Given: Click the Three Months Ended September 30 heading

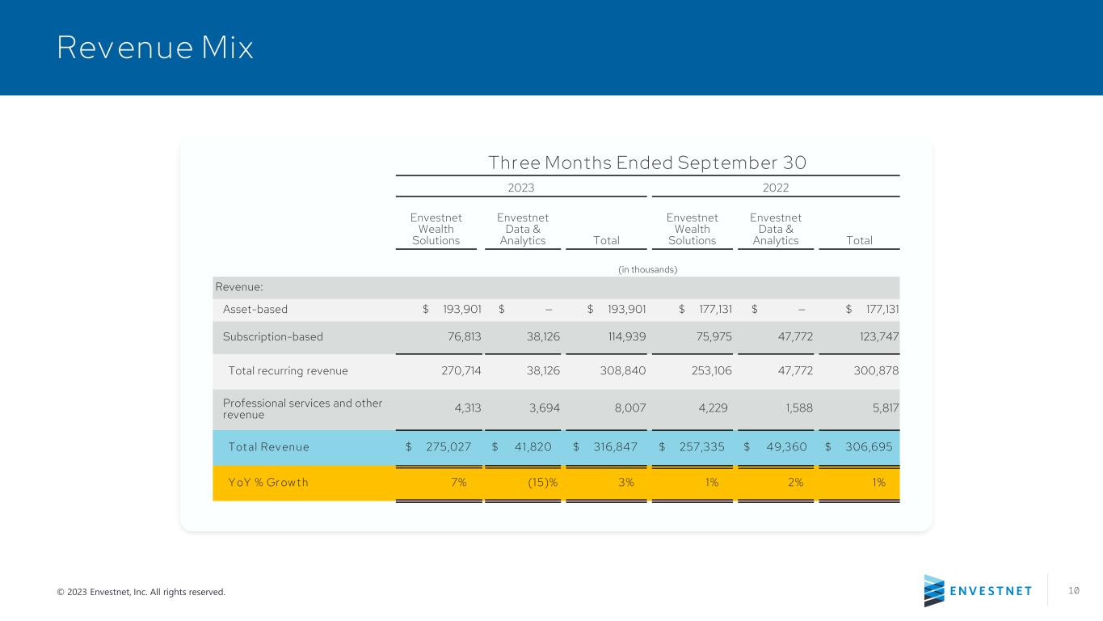Looking at the screenshot, I should [x=647, y=163].
